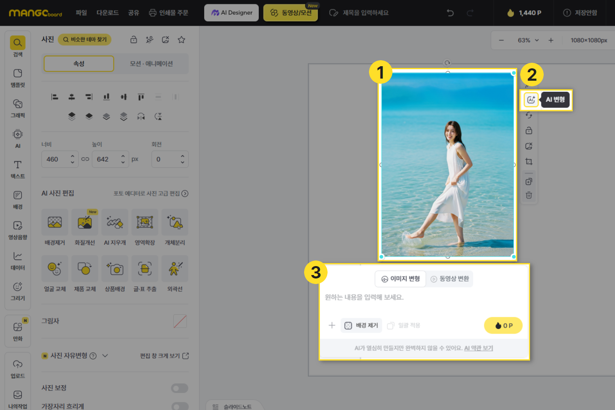
Task: Open the 63% zoom level dropdown
Action: 528,40
